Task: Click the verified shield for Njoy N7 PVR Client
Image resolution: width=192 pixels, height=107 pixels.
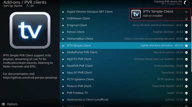Action: coord(186,73)
